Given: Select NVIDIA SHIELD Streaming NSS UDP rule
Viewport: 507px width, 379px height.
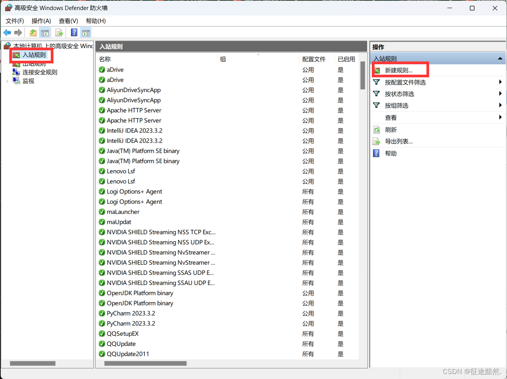Looking at the screenshot, I should pyautogui.click(x=227, y=242).
